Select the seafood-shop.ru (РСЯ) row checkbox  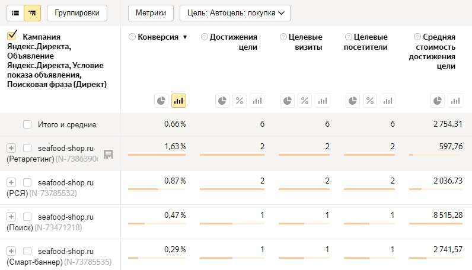coord(27,182)
